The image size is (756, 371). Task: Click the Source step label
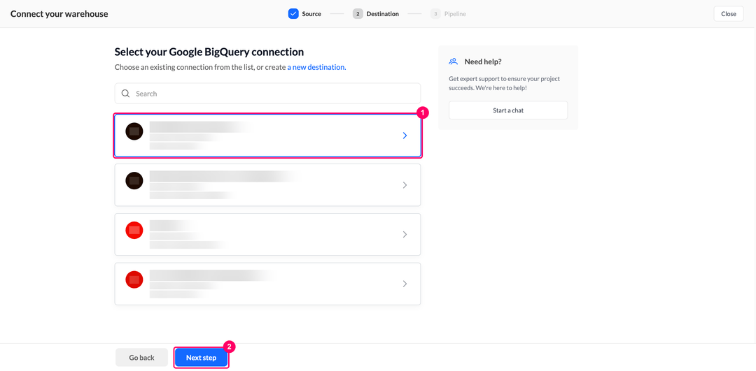click(311, 14)
